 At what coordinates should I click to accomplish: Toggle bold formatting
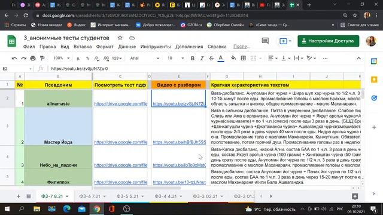(x=193, y=59)
